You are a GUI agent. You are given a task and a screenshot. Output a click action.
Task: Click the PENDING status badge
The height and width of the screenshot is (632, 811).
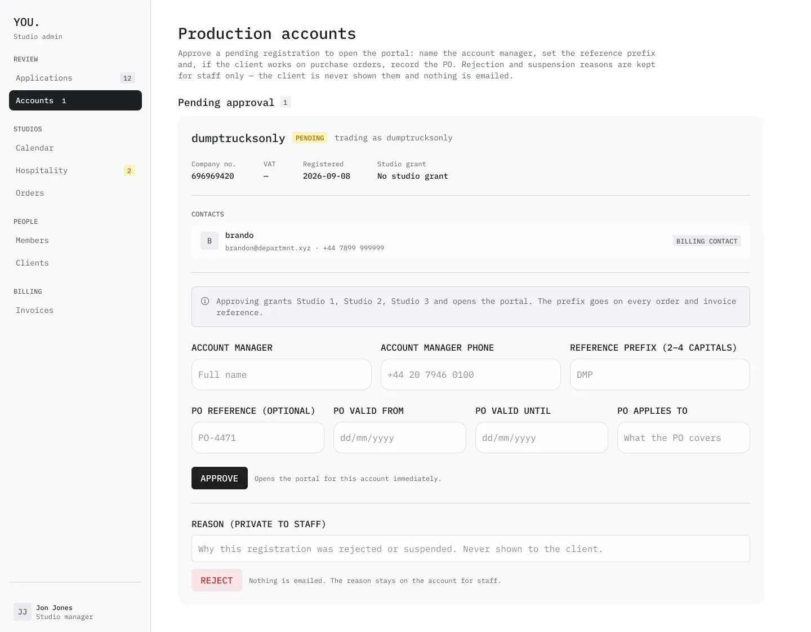[310, 138]
